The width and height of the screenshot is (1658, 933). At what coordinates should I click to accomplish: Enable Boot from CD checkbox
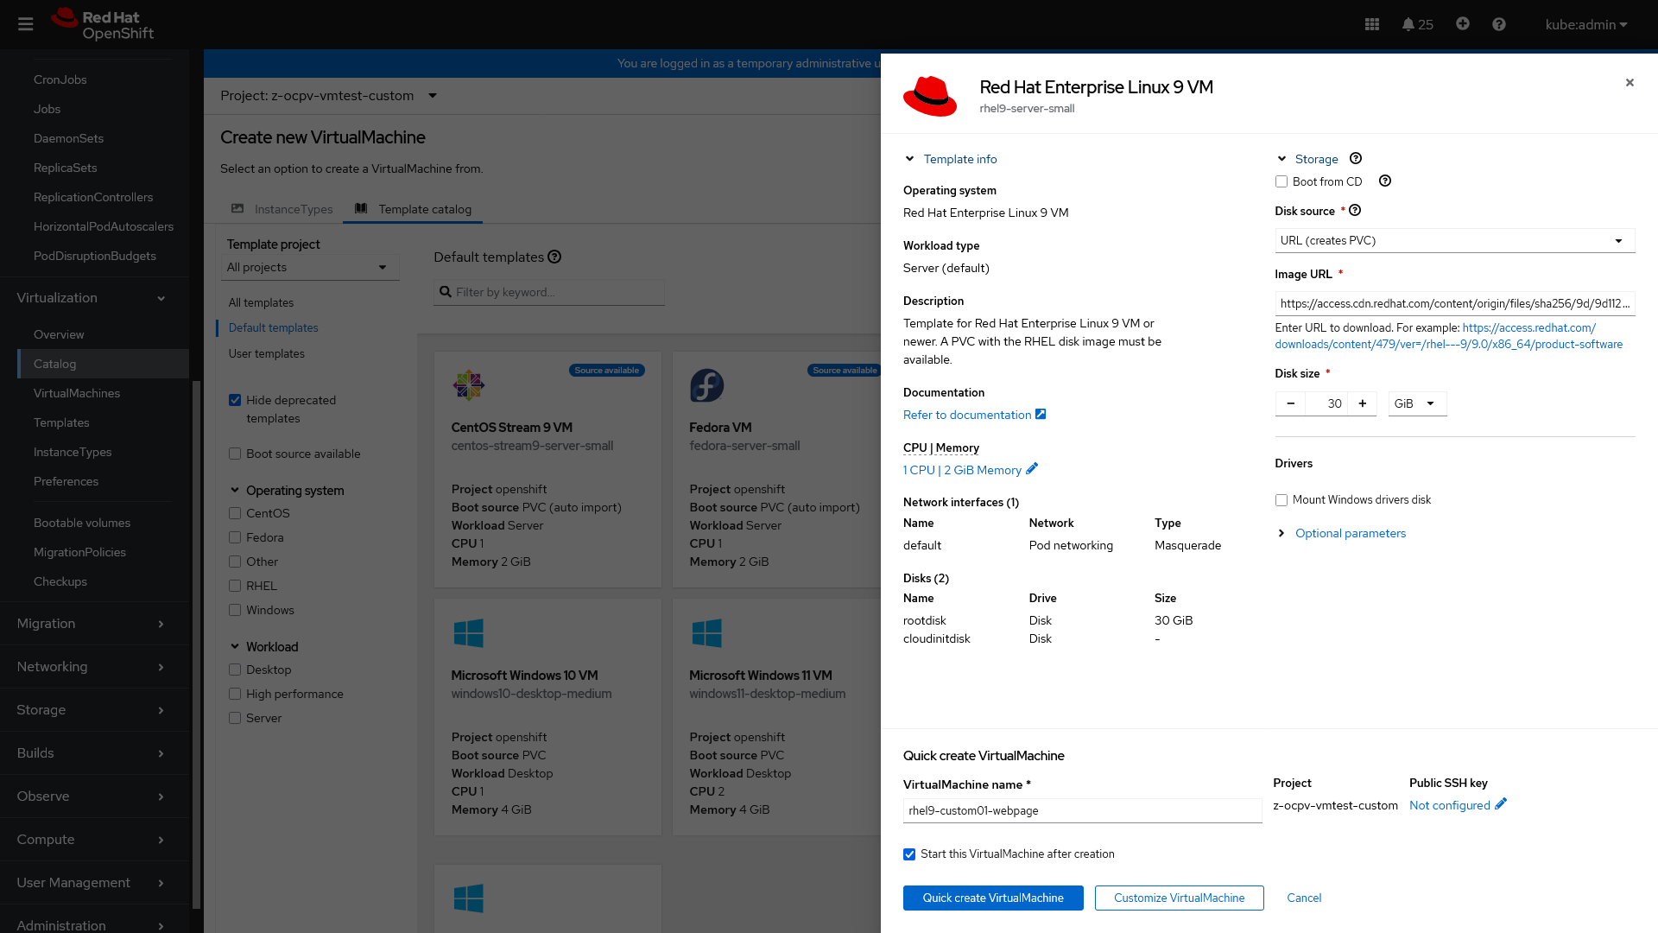1281,181
